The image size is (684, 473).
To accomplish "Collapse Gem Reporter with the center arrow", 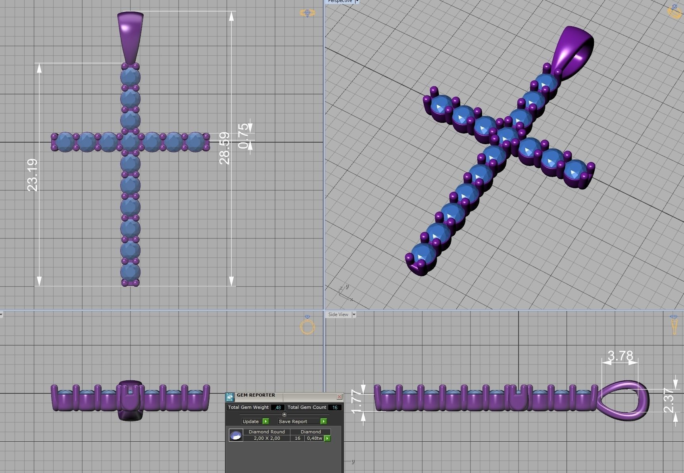I will [284, 414].
